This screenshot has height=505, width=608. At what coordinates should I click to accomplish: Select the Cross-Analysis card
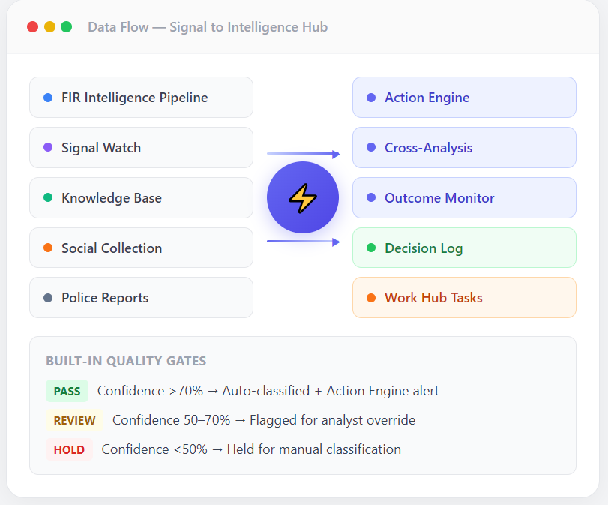click(x=464, y=148)
